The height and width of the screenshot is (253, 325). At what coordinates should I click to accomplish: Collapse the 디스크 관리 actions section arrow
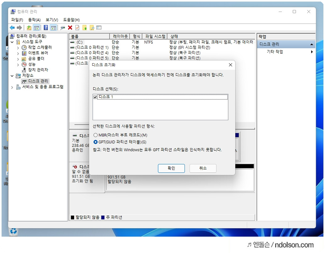pos(311,44)
